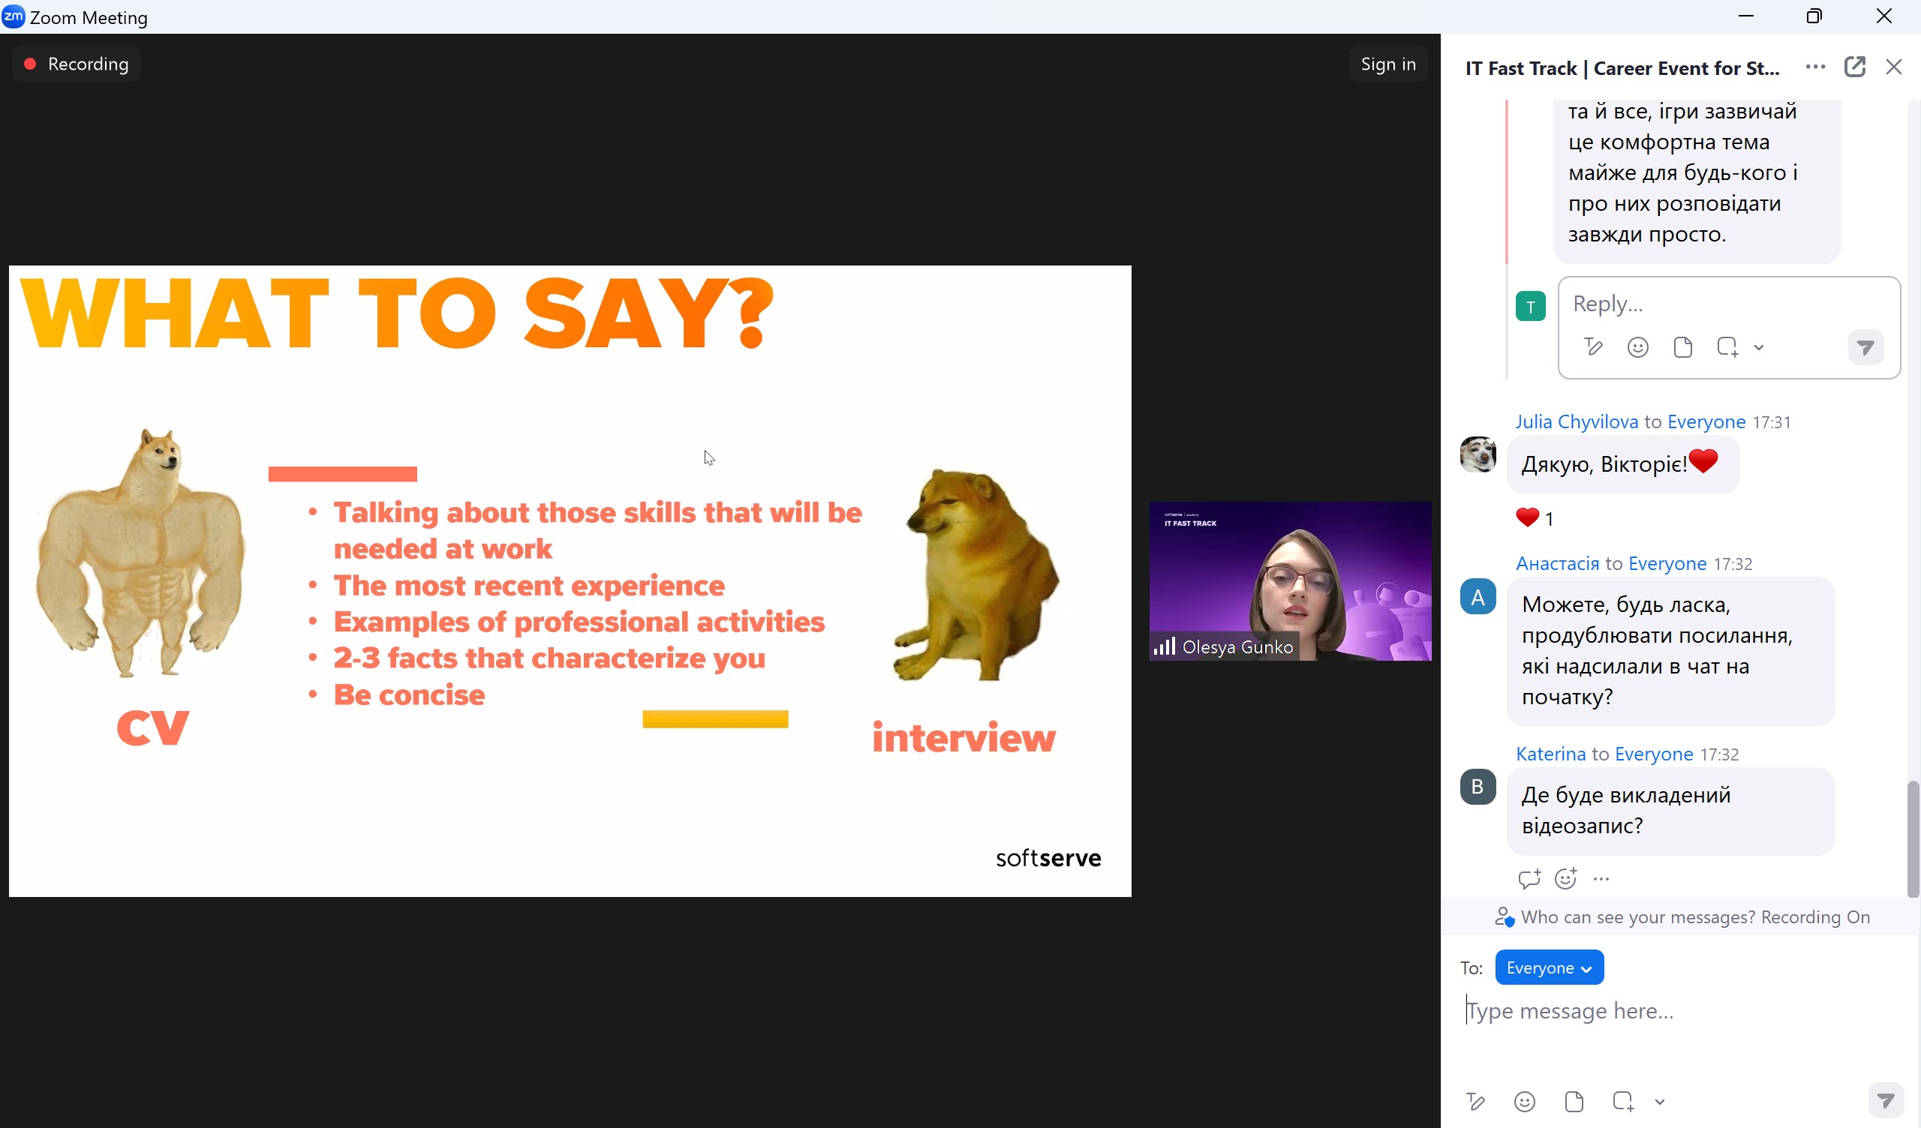Click the Zoom app icon in title bar
Image resolution: width=1921 pixels, height=1128 pixels.
(14, 16)
